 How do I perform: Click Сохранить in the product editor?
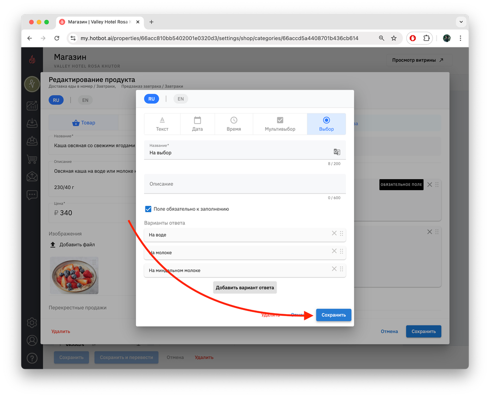tap(423, 331)
